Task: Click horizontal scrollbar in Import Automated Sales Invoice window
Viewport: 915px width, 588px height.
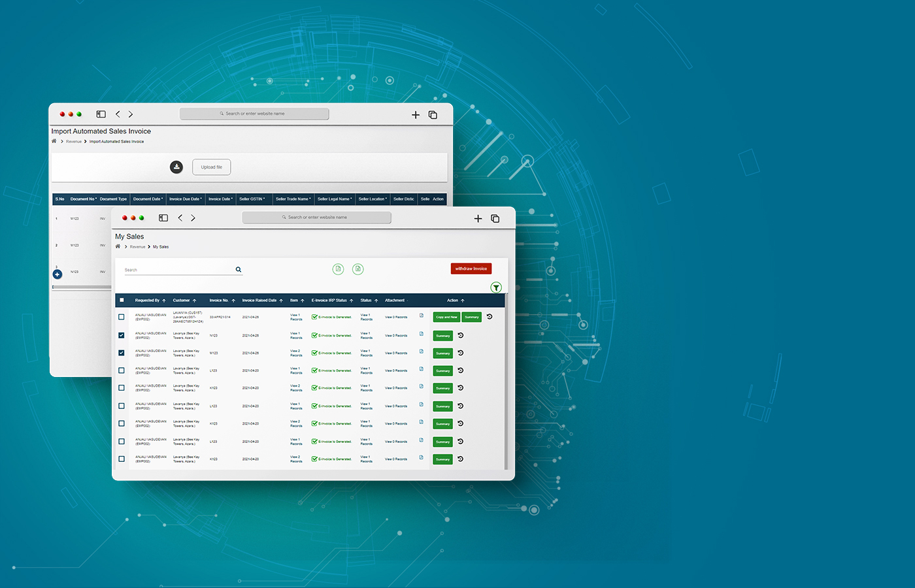Action: click(x=82, y=287)
